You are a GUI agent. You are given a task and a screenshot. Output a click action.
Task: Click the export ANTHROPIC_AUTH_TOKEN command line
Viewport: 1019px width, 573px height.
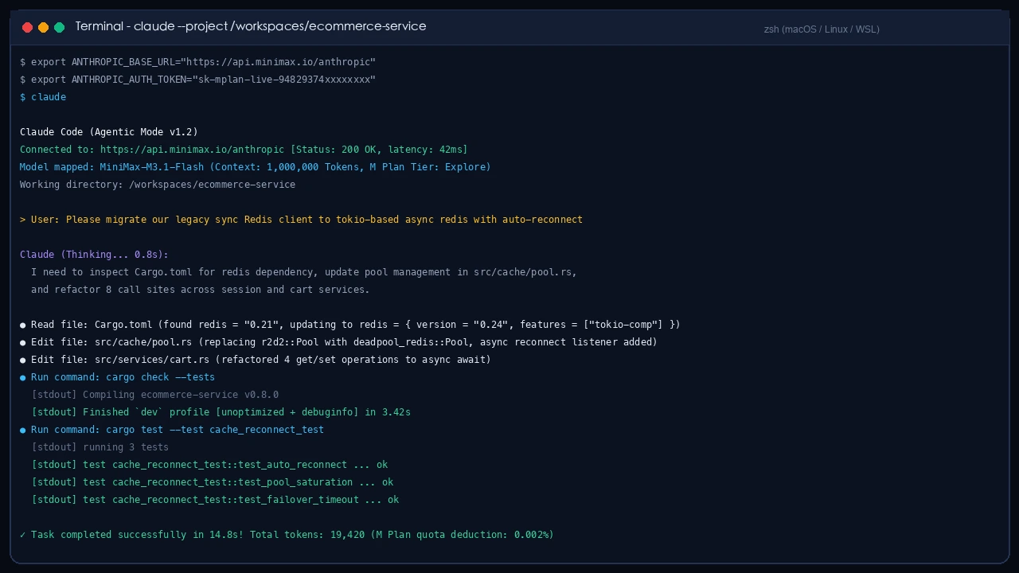[197, 80]
